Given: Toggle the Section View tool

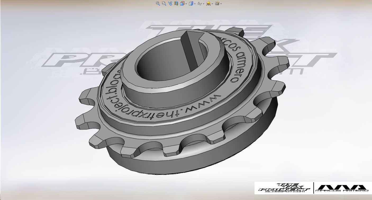Looking at the screenshot, I should pyautogui.click(x=176, y=3).
